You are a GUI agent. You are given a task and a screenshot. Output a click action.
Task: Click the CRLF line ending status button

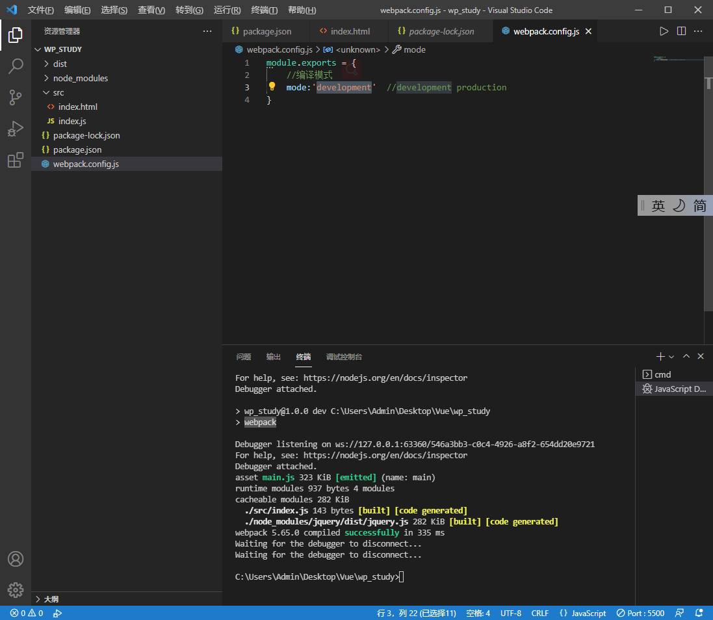(539, 613)
